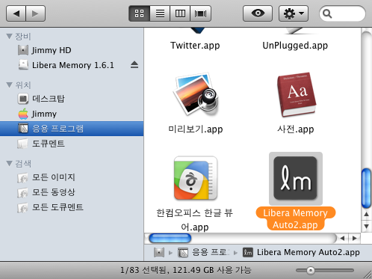Click the vertical scroll up arrow
Image resolution: width=372 pixels, height=279 pixels.
[366, 214]
